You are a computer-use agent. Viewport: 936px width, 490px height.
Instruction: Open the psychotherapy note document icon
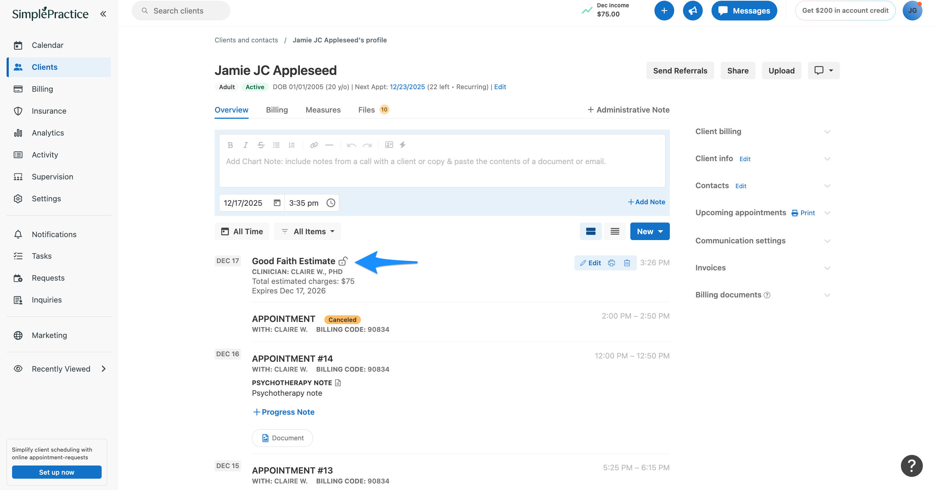click(338, 383)
